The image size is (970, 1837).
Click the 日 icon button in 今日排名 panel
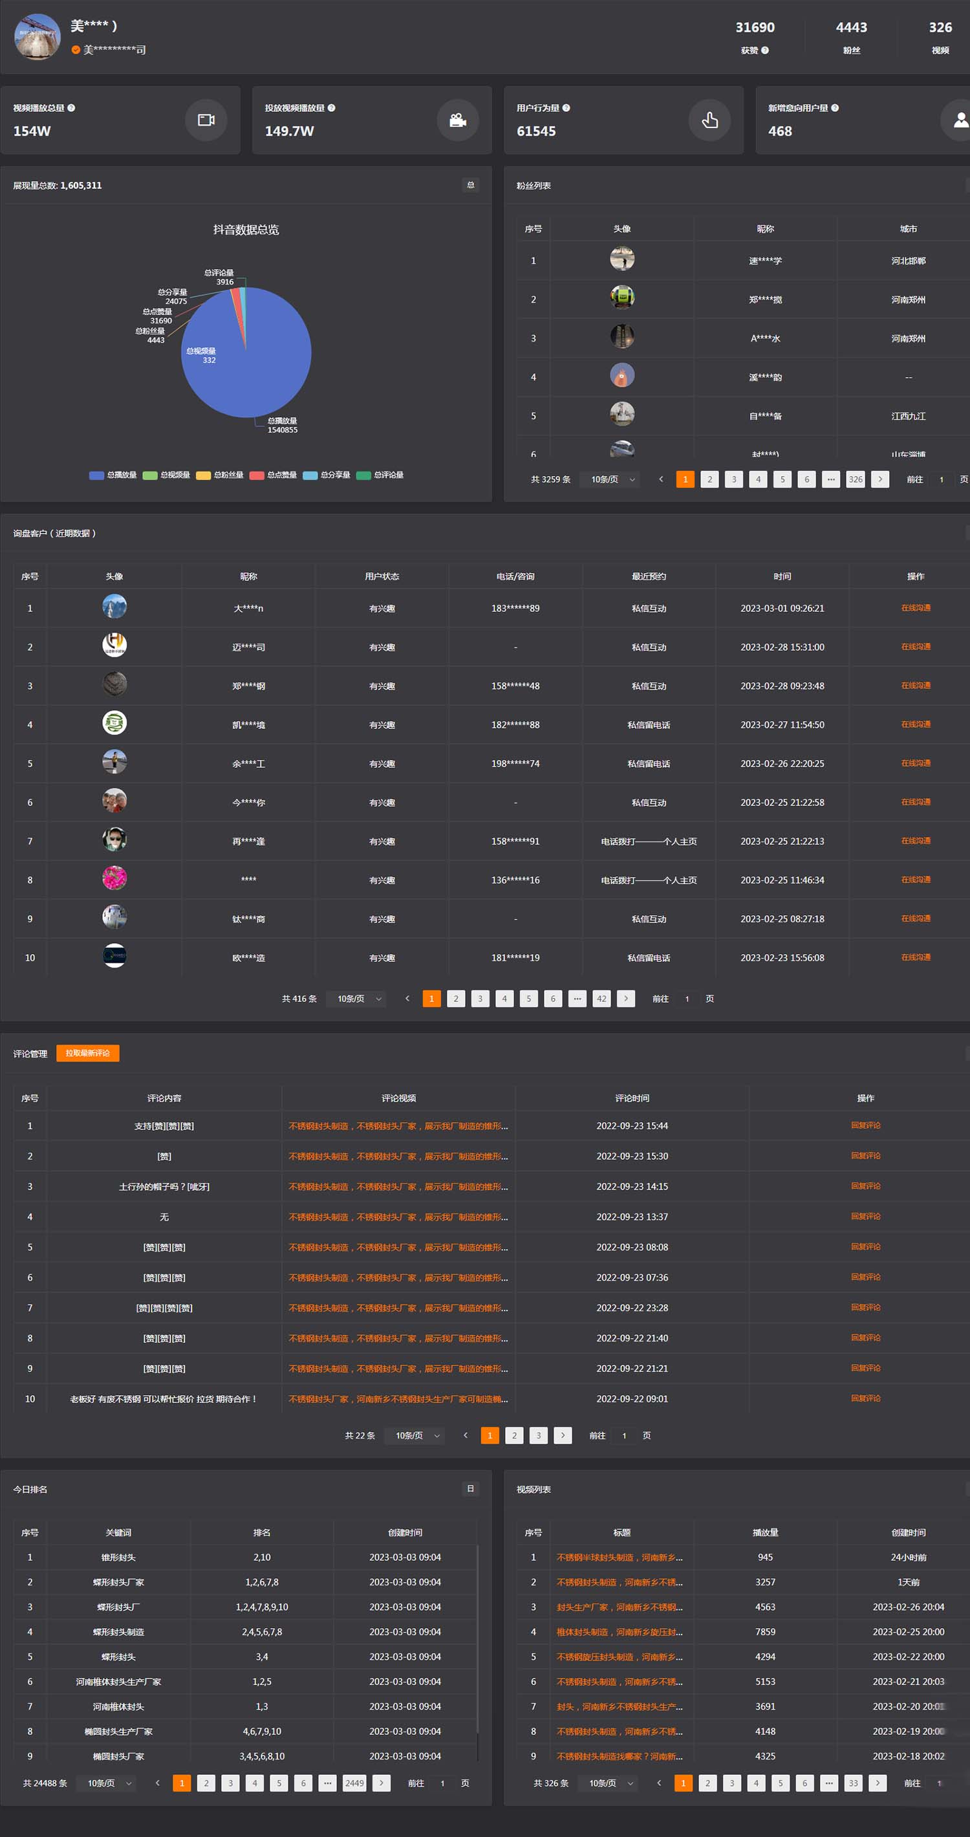470,1489
